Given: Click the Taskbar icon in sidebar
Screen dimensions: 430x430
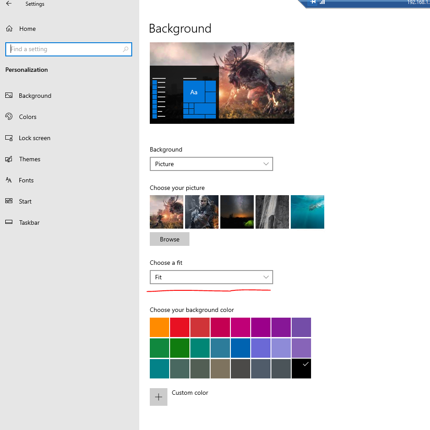Looking at the screenshot, I should tap(9, 222).
